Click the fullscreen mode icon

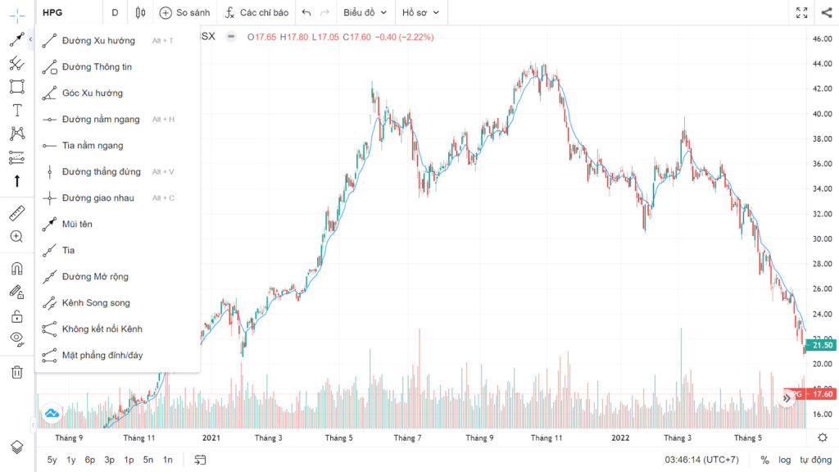pos(801,12)
